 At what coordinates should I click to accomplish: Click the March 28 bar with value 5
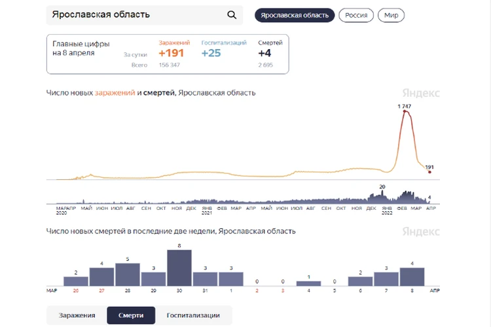pos(128,275)
